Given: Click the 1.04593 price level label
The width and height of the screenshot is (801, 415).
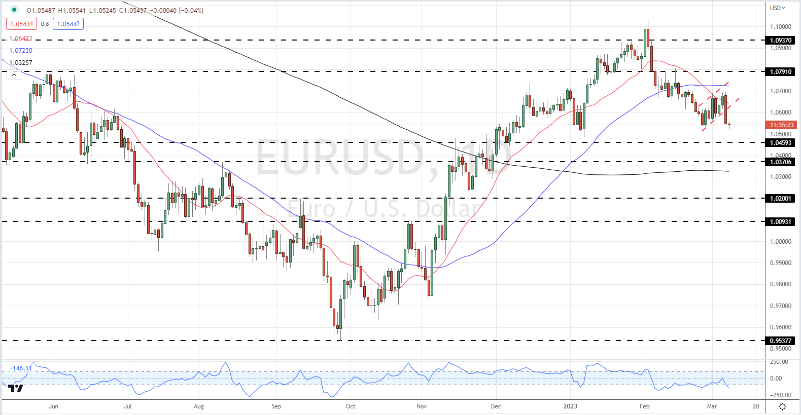Looking at the screenshot, I should (781, 143).
